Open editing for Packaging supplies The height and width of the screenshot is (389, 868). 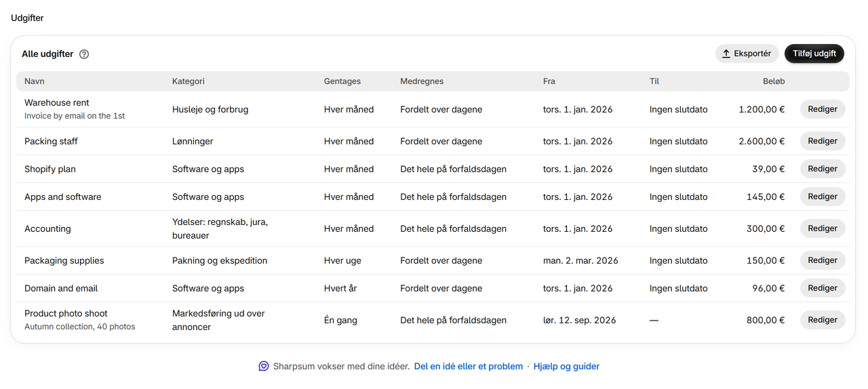823,260
